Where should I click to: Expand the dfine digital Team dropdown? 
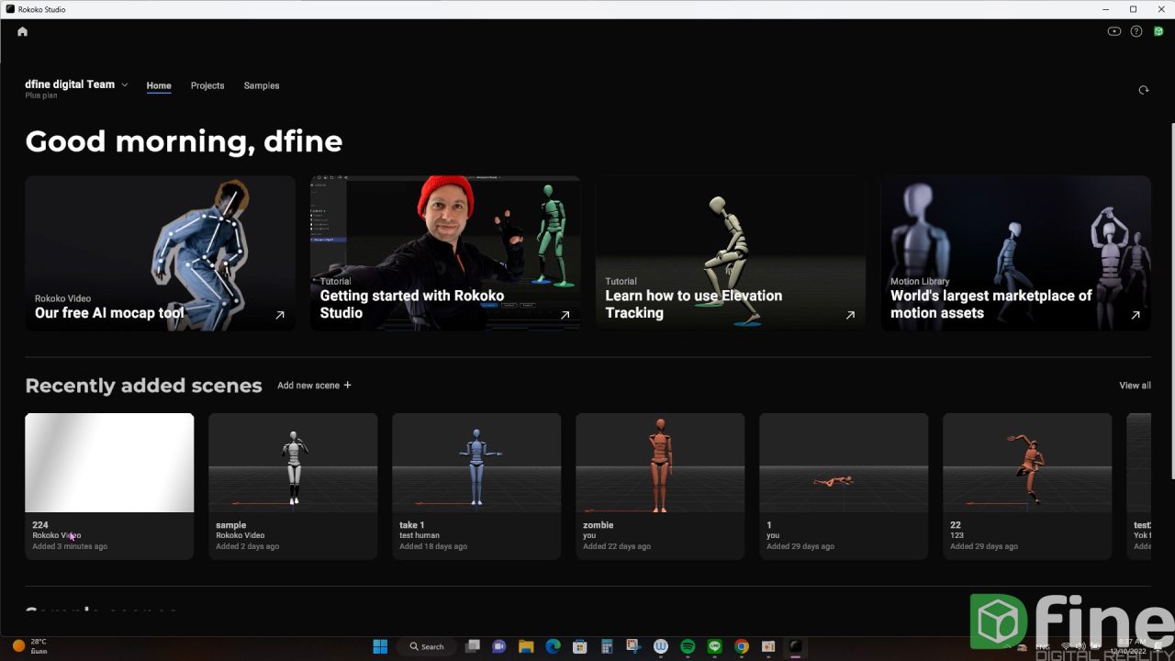125,85
